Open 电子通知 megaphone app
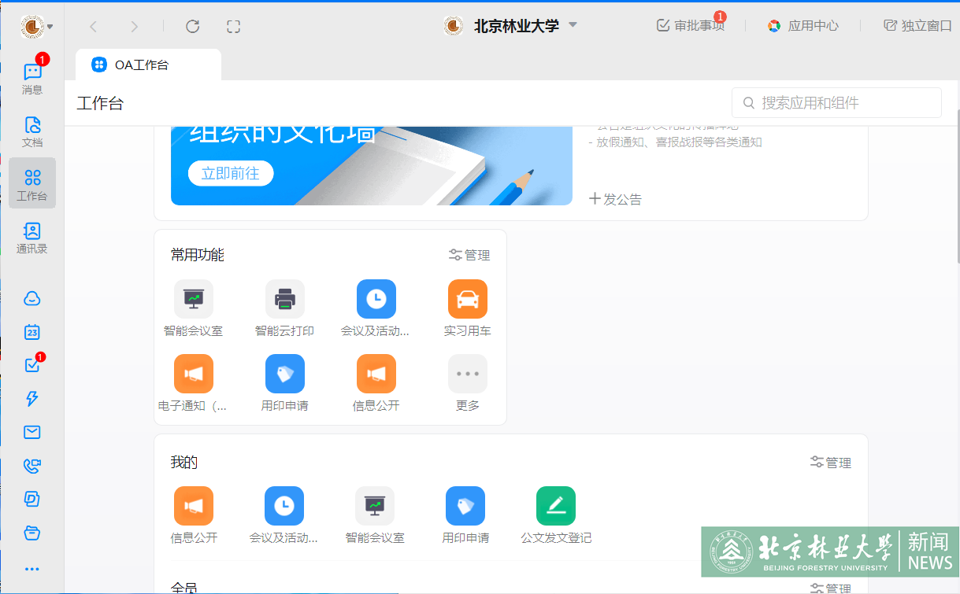960x594 pixels. [x=194, y=384]
